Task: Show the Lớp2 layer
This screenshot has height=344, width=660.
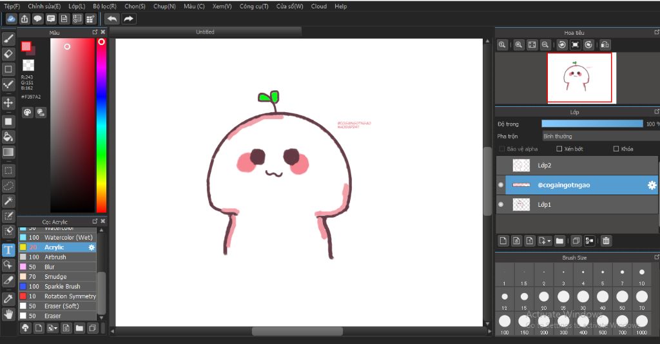Action: point(501,166)
